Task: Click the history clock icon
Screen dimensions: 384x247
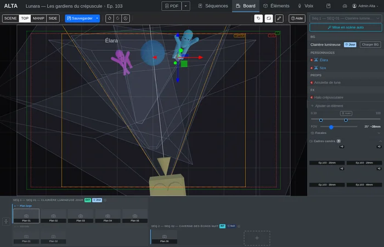Action: pyautogui.click(x=126, y=18)
